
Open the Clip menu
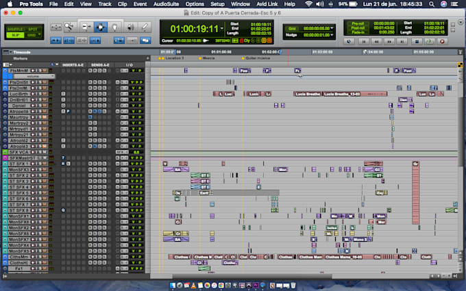122,4
